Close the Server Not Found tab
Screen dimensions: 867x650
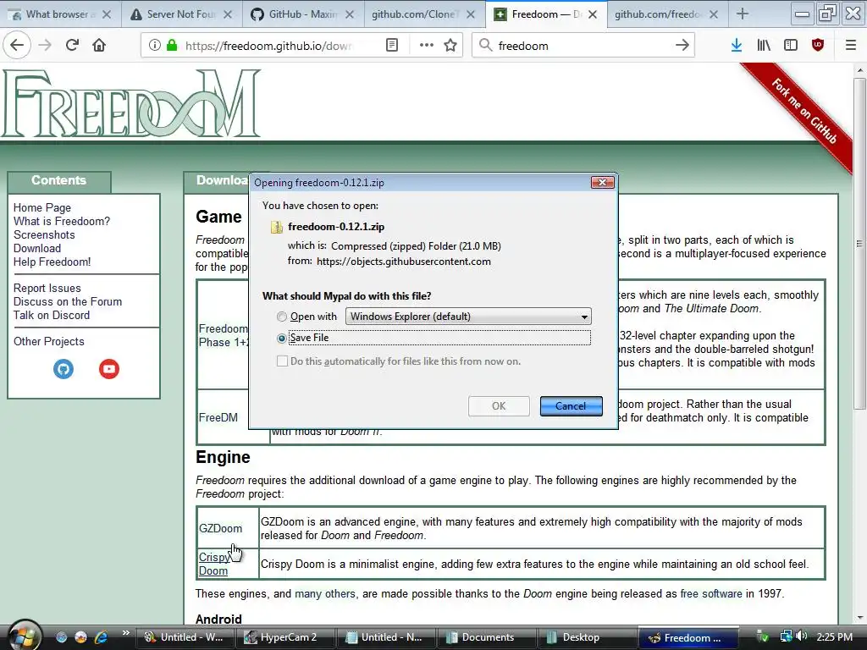pyautogui.click(x=228, y=14)
